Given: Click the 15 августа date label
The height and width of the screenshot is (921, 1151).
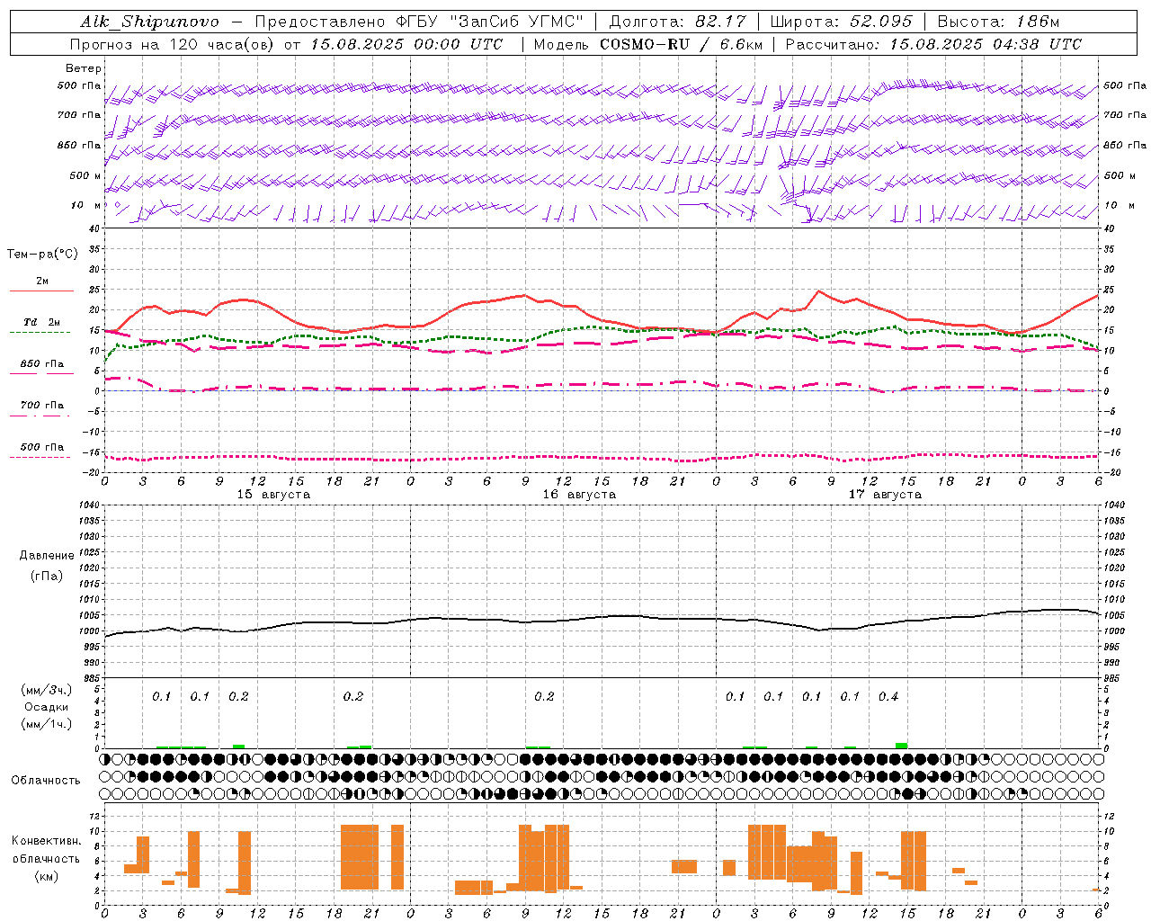Looking at the screenshot, I should 273,495.
